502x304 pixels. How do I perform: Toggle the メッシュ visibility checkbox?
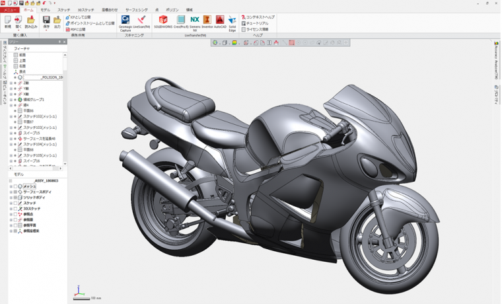point(16,186)
